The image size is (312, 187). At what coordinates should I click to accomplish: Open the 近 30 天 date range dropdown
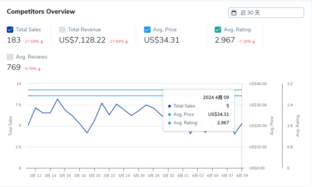pyautogui.click(x=266, y=13)
